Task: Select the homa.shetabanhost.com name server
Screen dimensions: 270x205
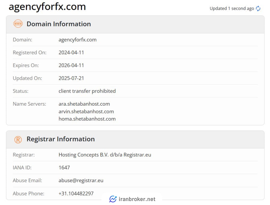Action: click(87, 119)
